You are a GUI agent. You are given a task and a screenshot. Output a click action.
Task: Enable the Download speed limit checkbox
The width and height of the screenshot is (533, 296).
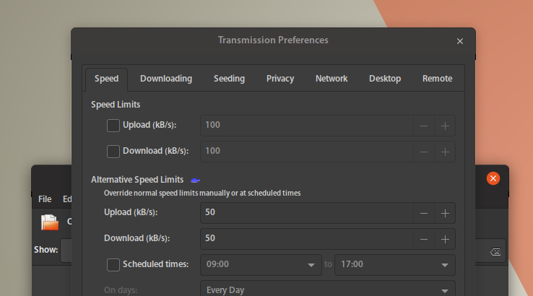113,151
